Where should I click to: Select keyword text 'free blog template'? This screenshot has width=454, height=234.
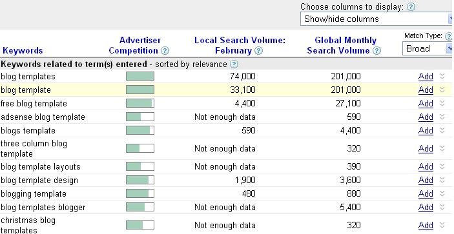tap(34, 104)
